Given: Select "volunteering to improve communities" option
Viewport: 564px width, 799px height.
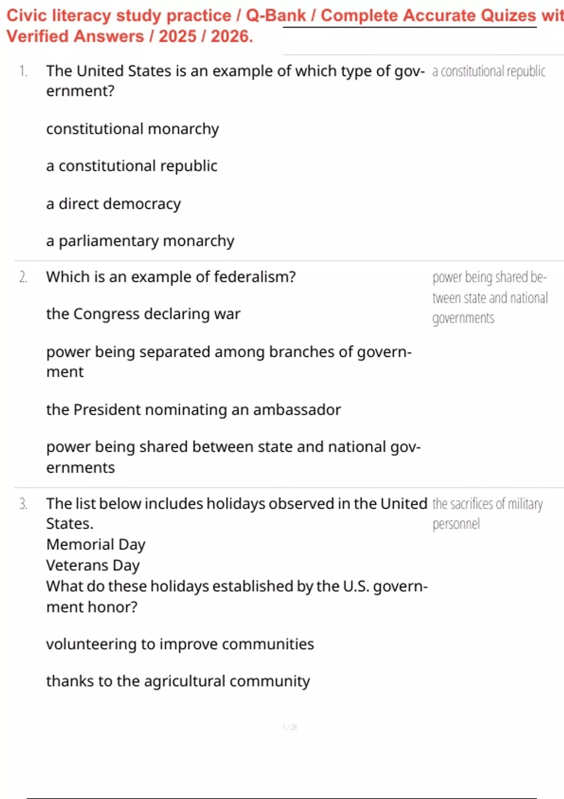Looking at the screenshot, I should (x=180, y=644).
